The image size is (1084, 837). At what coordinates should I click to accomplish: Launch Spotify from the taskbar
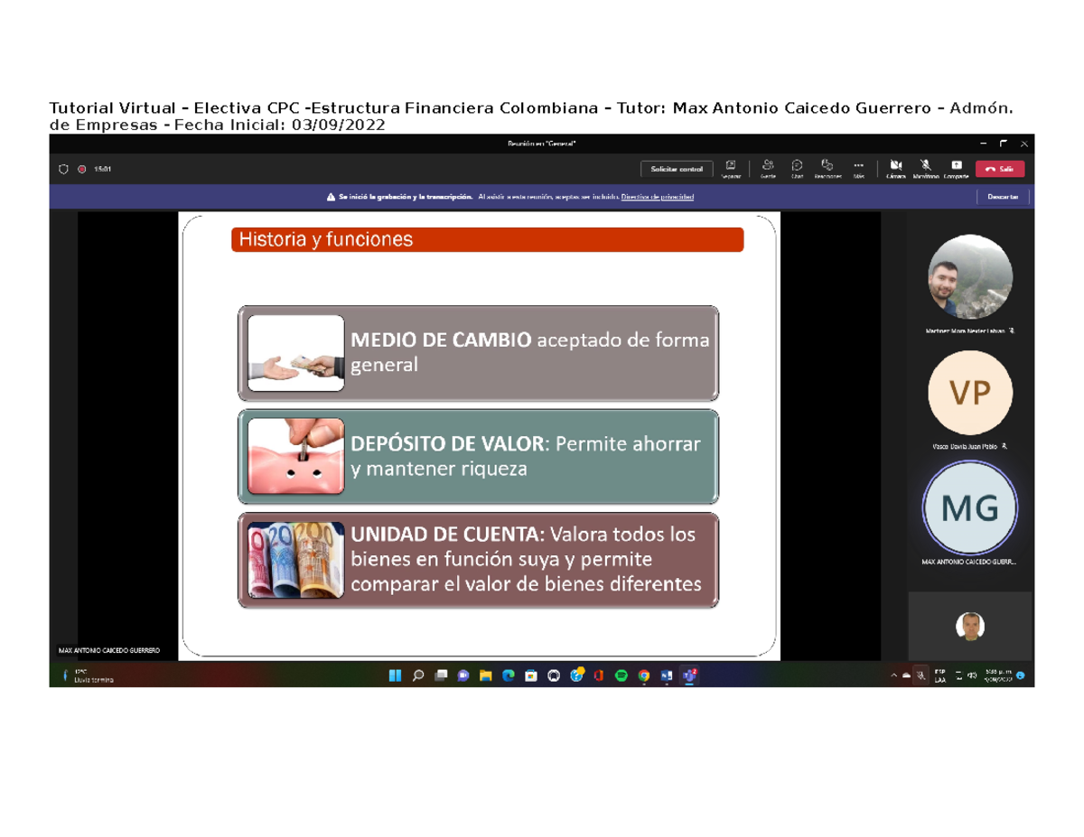tap(621, 674)
